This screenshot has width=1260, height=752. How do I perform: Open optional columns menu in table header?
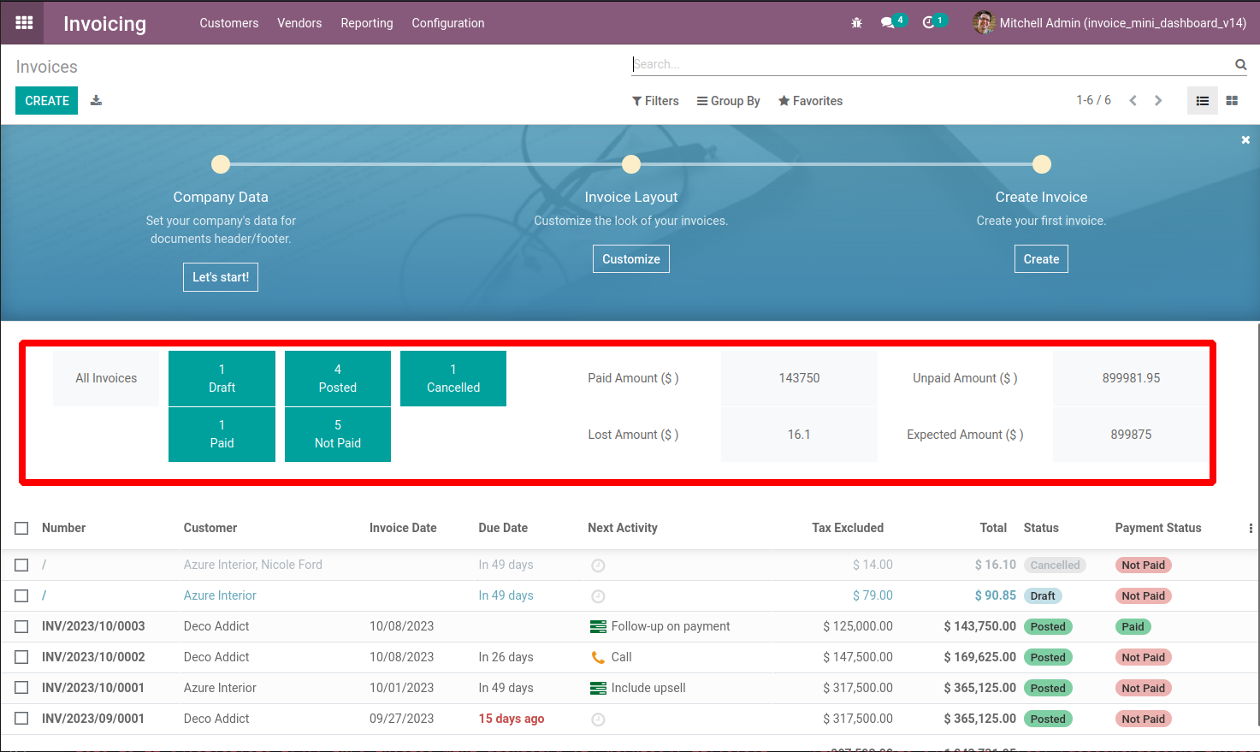(1251, 529)
